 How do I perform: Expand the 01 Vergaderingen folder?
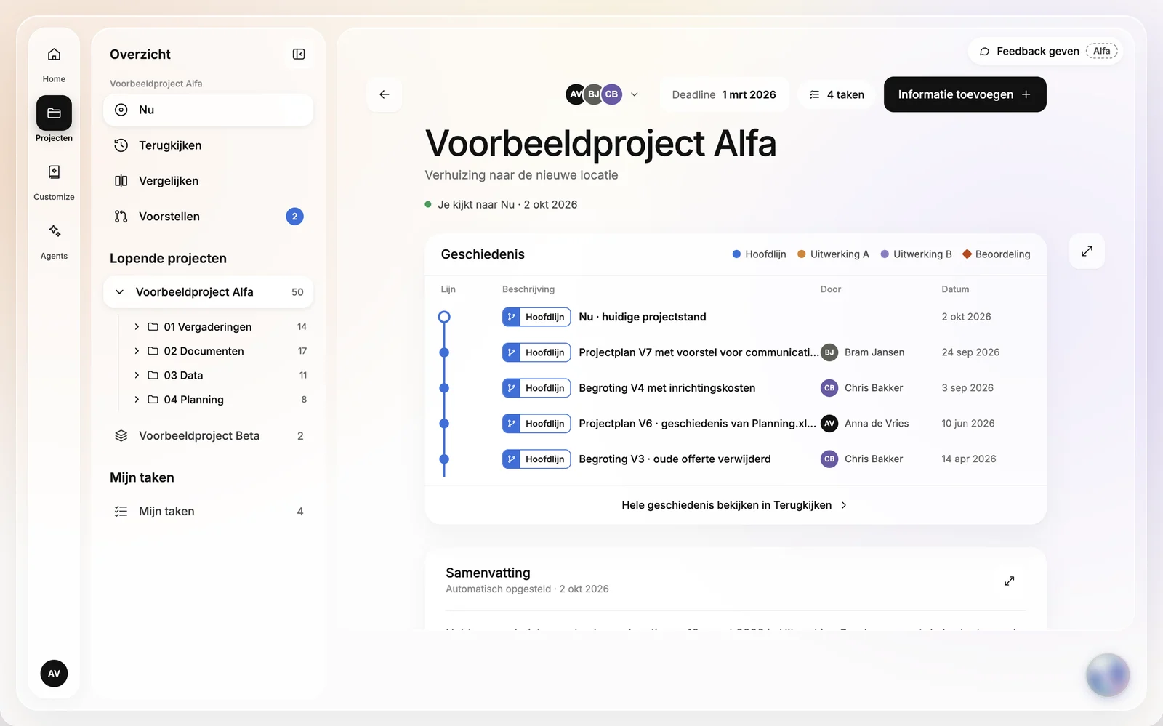point(137,327)
